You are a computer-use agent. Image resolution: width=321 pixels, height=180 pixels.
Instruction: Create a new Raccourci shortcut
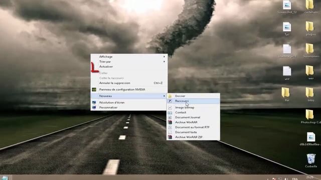coord(193,101)
